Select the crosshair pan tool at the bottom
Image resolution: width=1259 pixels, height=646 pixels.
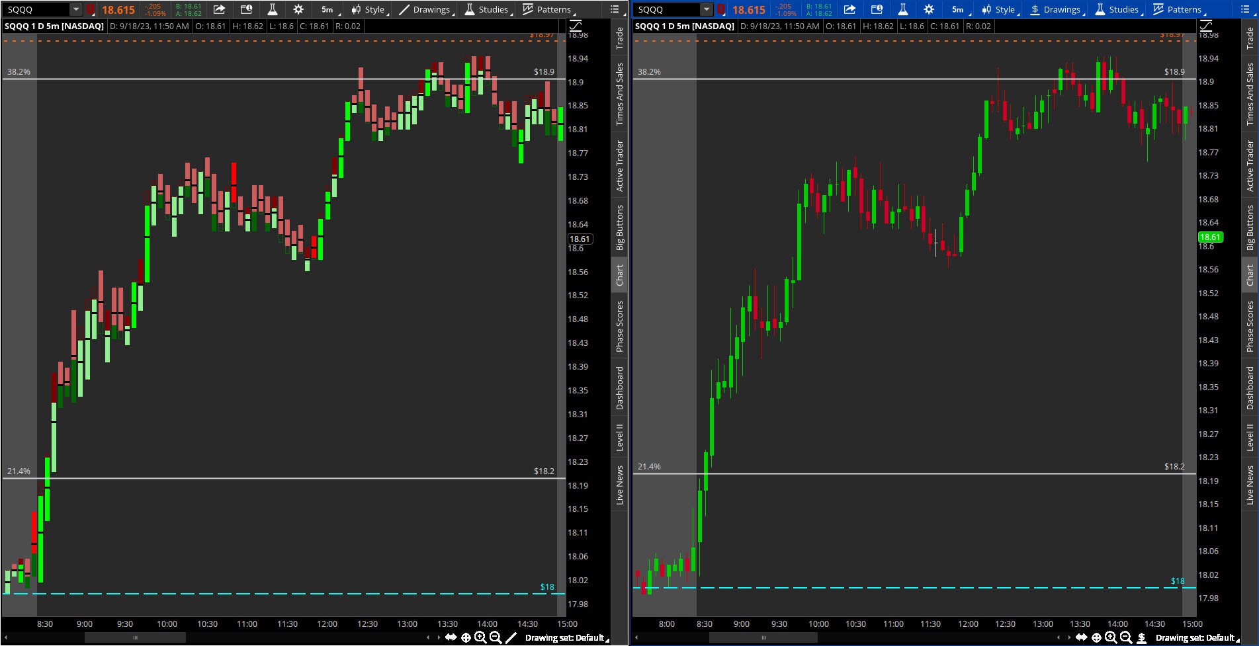(x=465, y=637)
